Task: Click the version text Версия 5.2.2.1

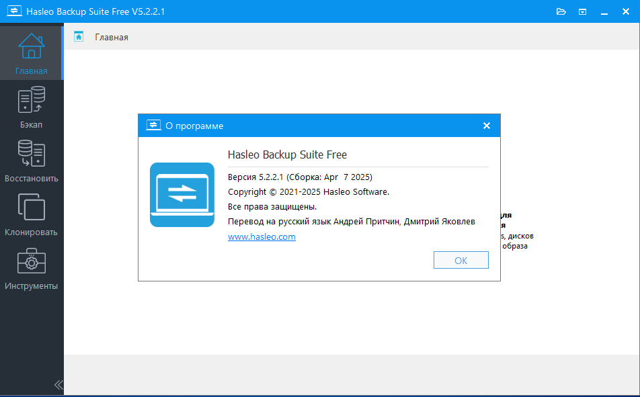Action: click(300, 177)
